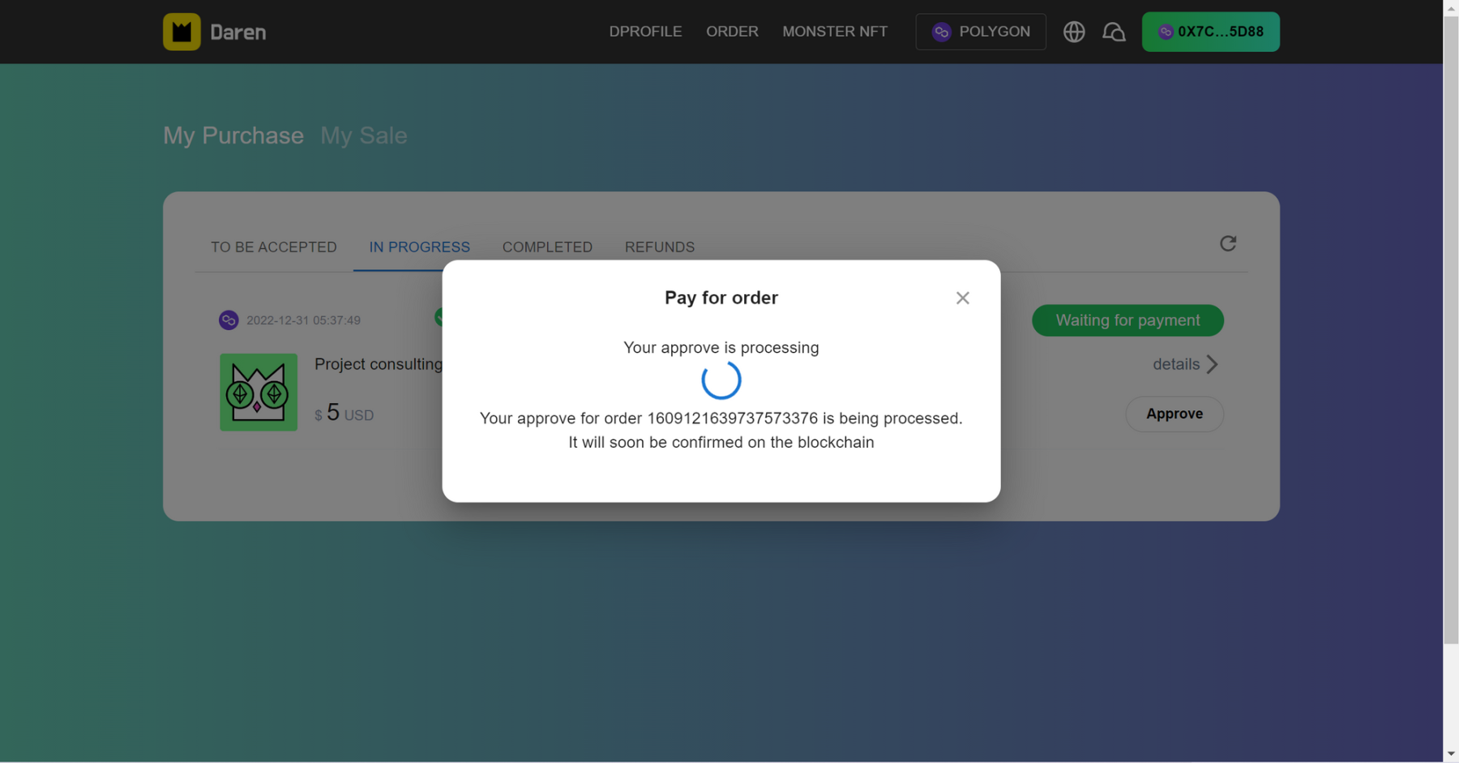Open MONSTER NFT page
This screenshot has height=763, width=1459.
(x=835, y=32)
